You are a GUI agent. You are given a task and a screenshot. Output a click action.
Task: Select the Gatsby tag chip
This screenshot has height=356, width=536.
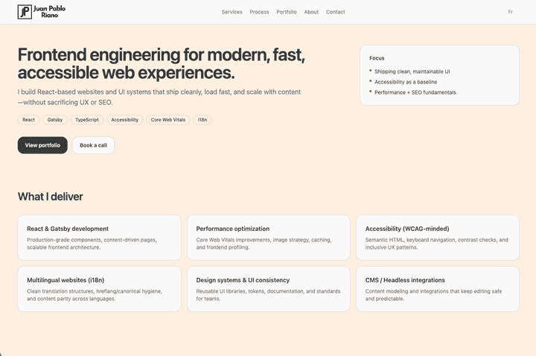tap(55, 120)
